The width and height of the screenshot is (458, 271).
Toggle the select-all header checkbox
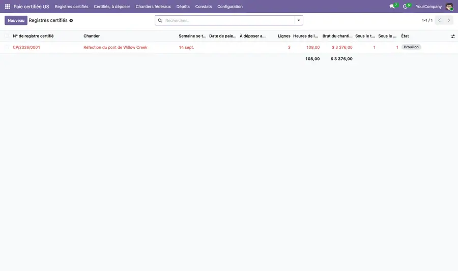click(7, 36)
